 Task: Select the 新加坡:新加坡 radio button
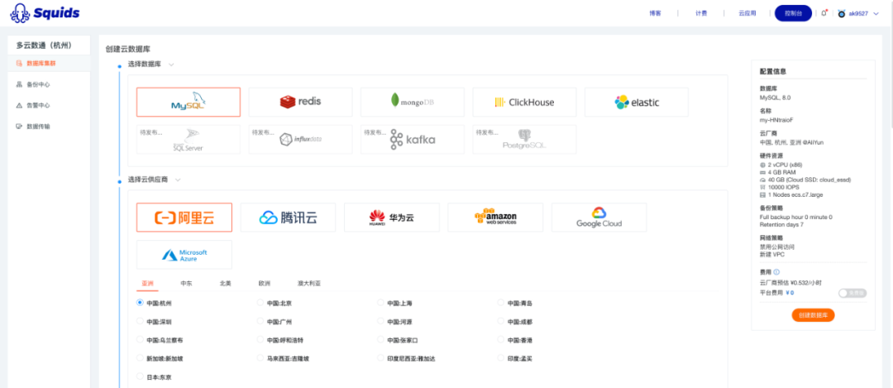point(140,358)
